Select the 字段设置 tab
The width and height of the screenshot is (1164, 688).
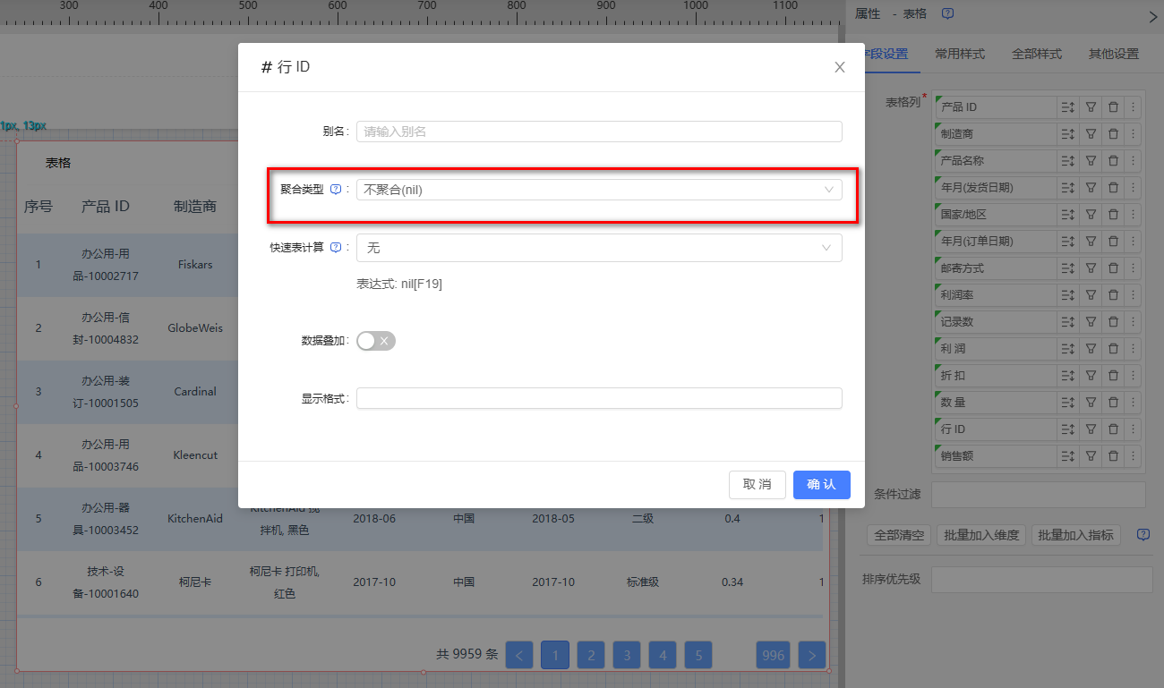886,54
